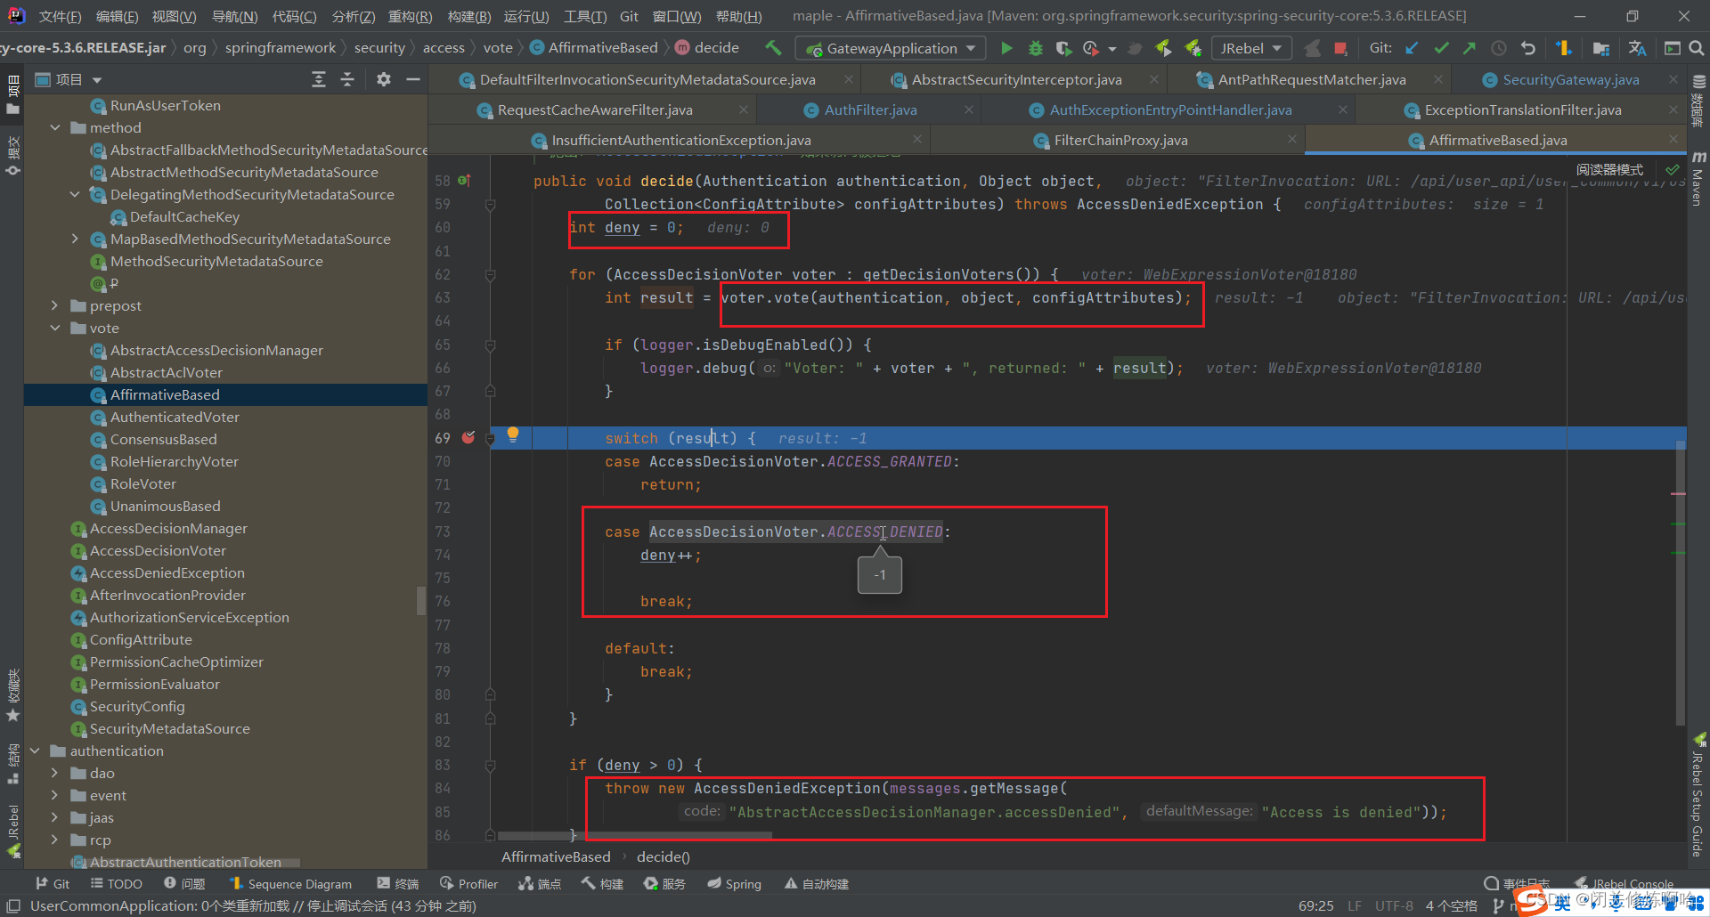The height and width of the screenshot is (917, 1710).
Task: Run GatewayApplication with the green play icon
Action: [1006, 48]
